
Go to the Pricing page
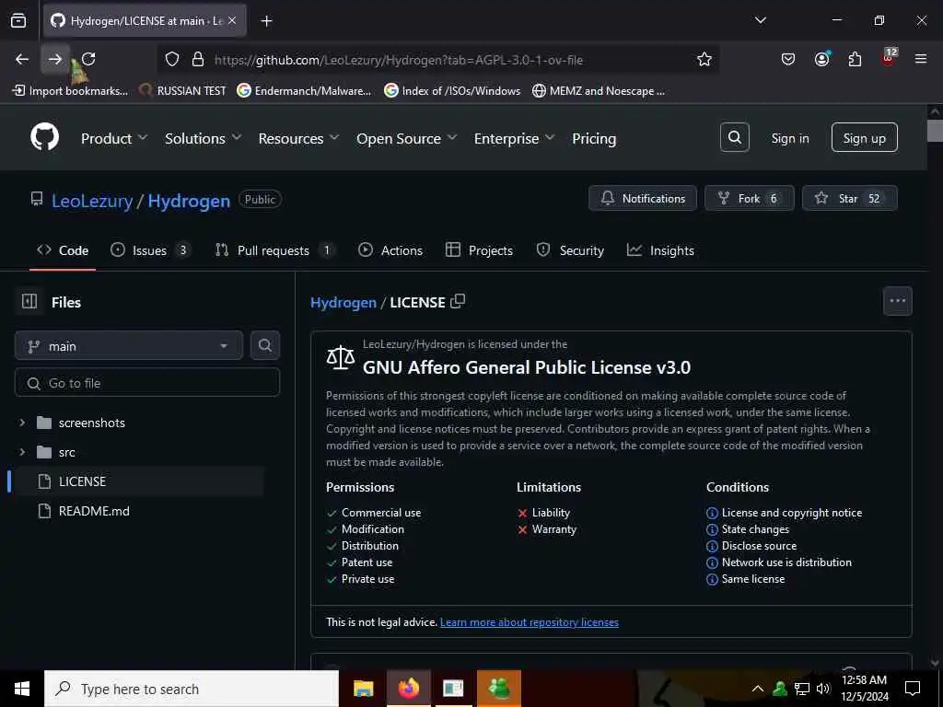(594, 138)
